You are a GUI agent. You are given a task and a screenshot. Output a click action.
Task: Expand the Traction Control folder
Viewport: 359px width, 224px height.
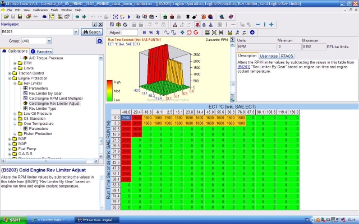(x=10, y=73)
